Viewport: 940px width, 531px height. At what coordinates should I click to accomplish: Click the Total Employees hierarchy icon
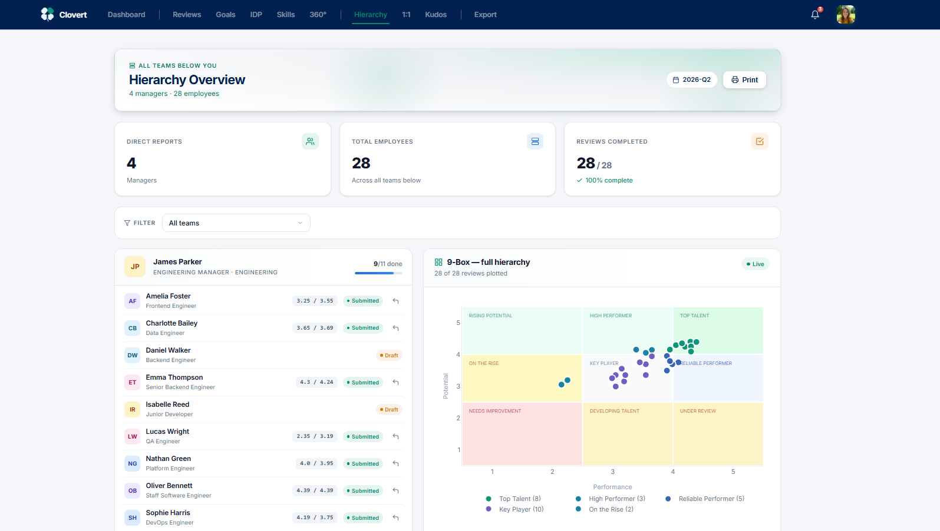click(x=535, y=141)
